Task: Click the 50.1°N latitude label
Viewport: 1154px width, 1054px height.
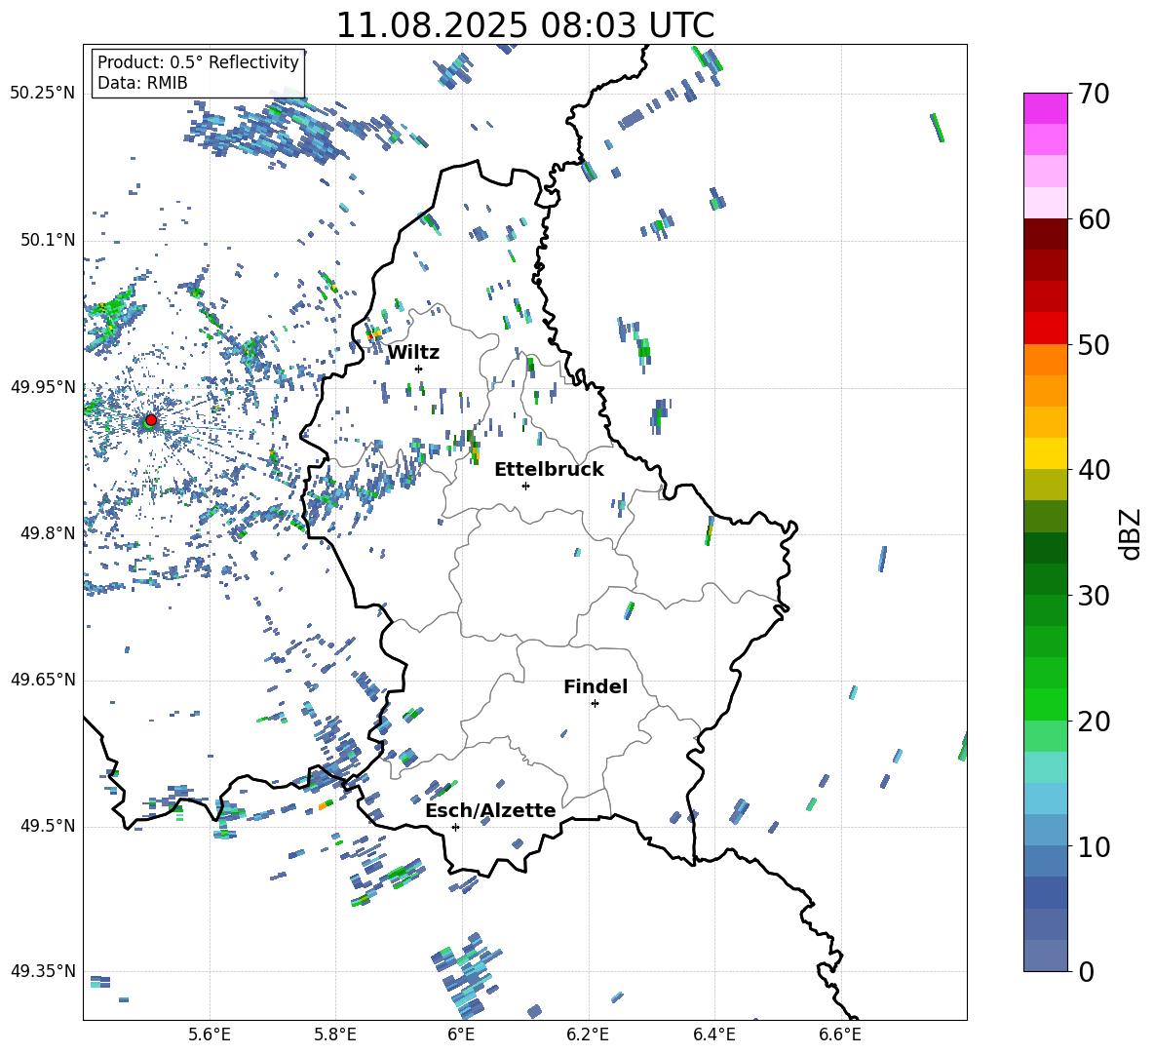Action: pyautogui.click(x=48, y=241)
